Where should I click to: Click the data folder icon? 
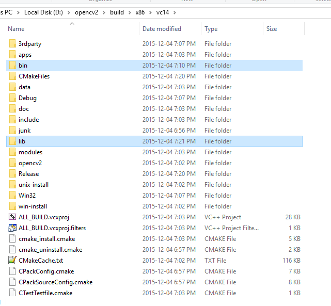[x=12, y=87]
